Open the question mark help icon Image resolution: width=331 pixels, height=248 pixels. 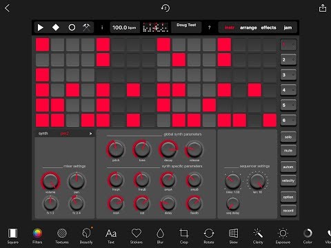tap(209, 28)
